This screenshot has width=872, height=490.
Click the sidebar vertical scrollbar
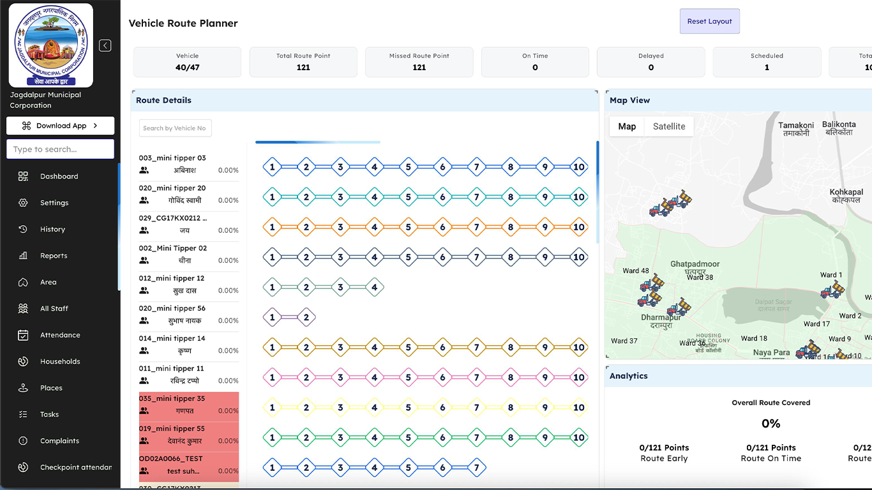[119, 227]
